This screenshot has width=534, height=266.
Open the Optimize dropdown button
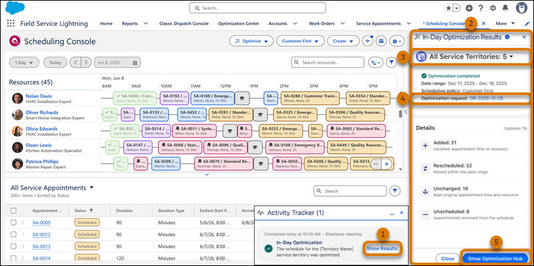(251, 41)
